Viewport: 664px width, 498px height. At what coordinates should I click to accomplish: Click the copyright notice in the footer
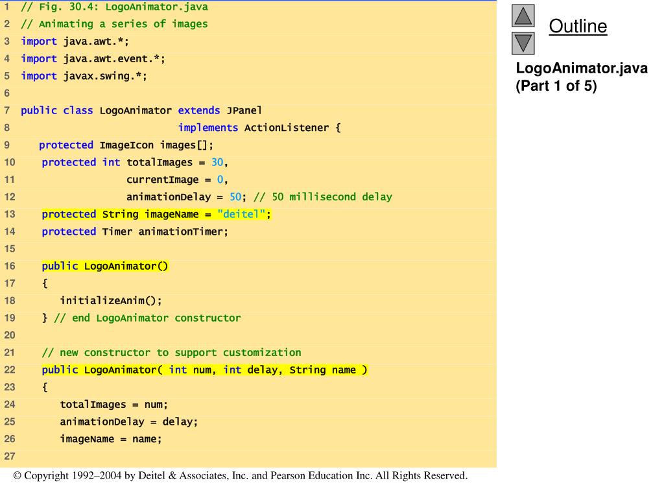click(x=240, y=476)
